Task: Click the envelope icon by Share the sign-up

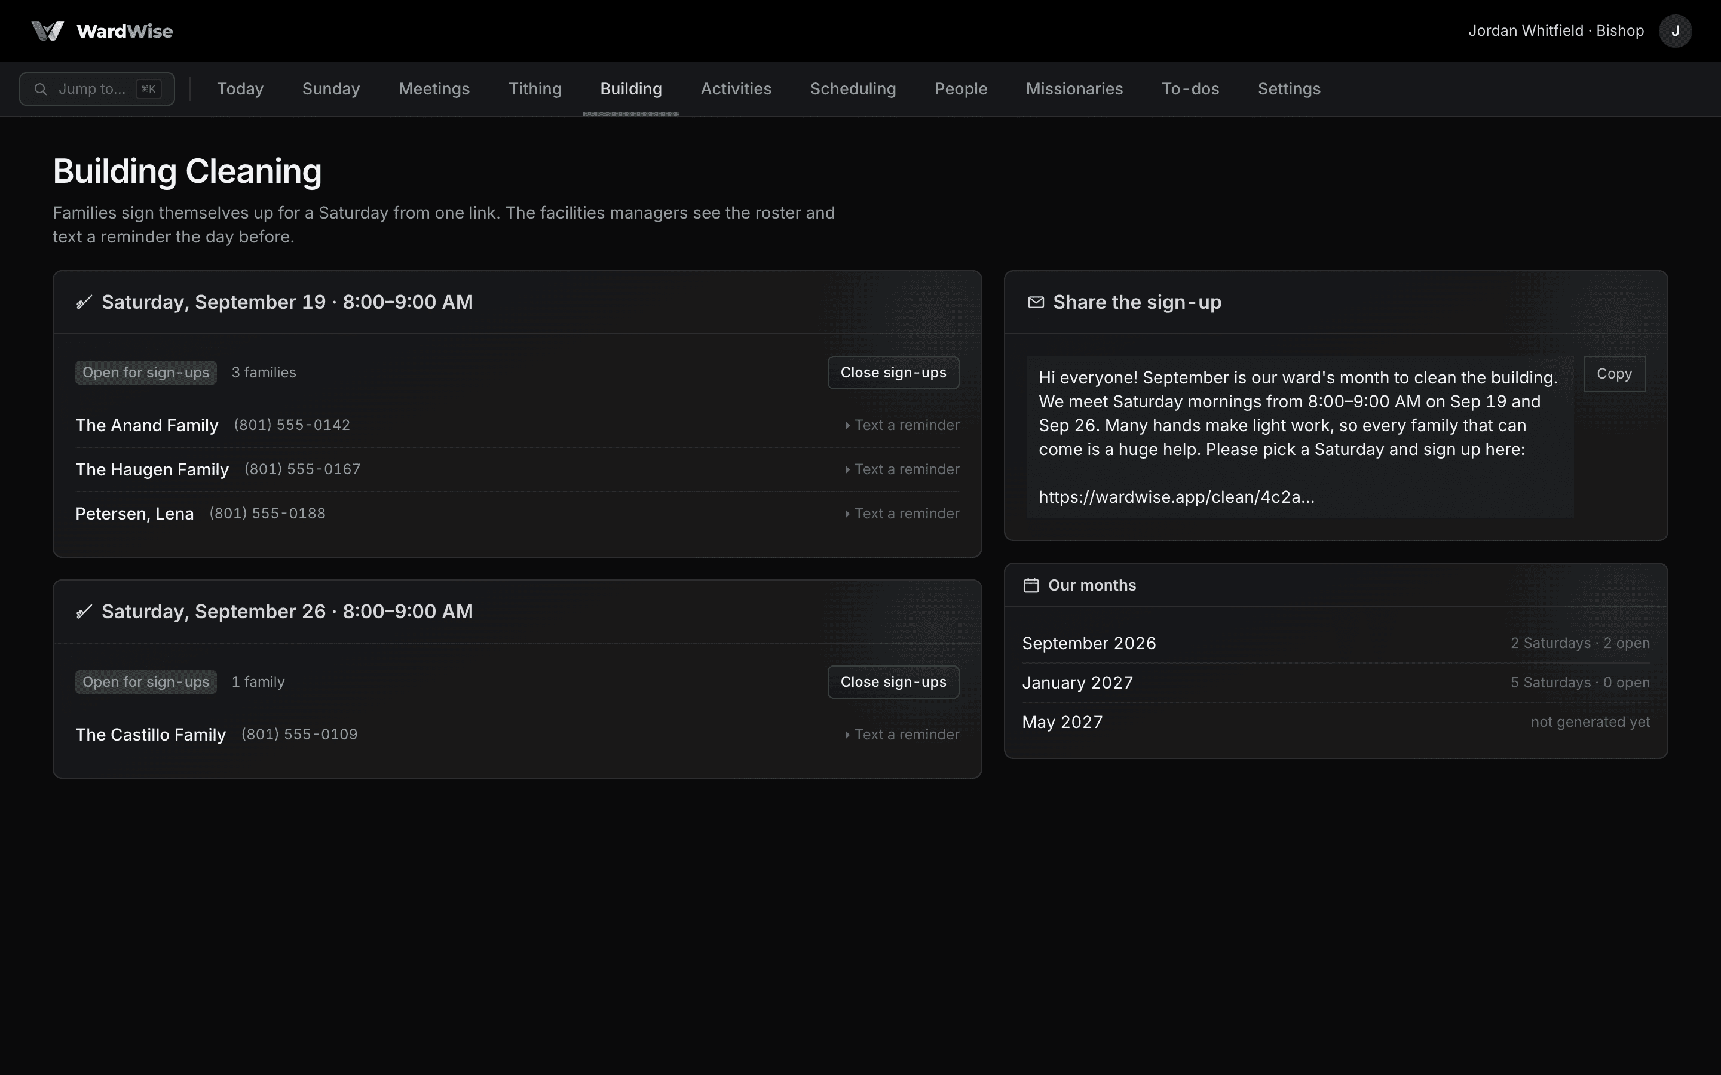Action: 1036,302
